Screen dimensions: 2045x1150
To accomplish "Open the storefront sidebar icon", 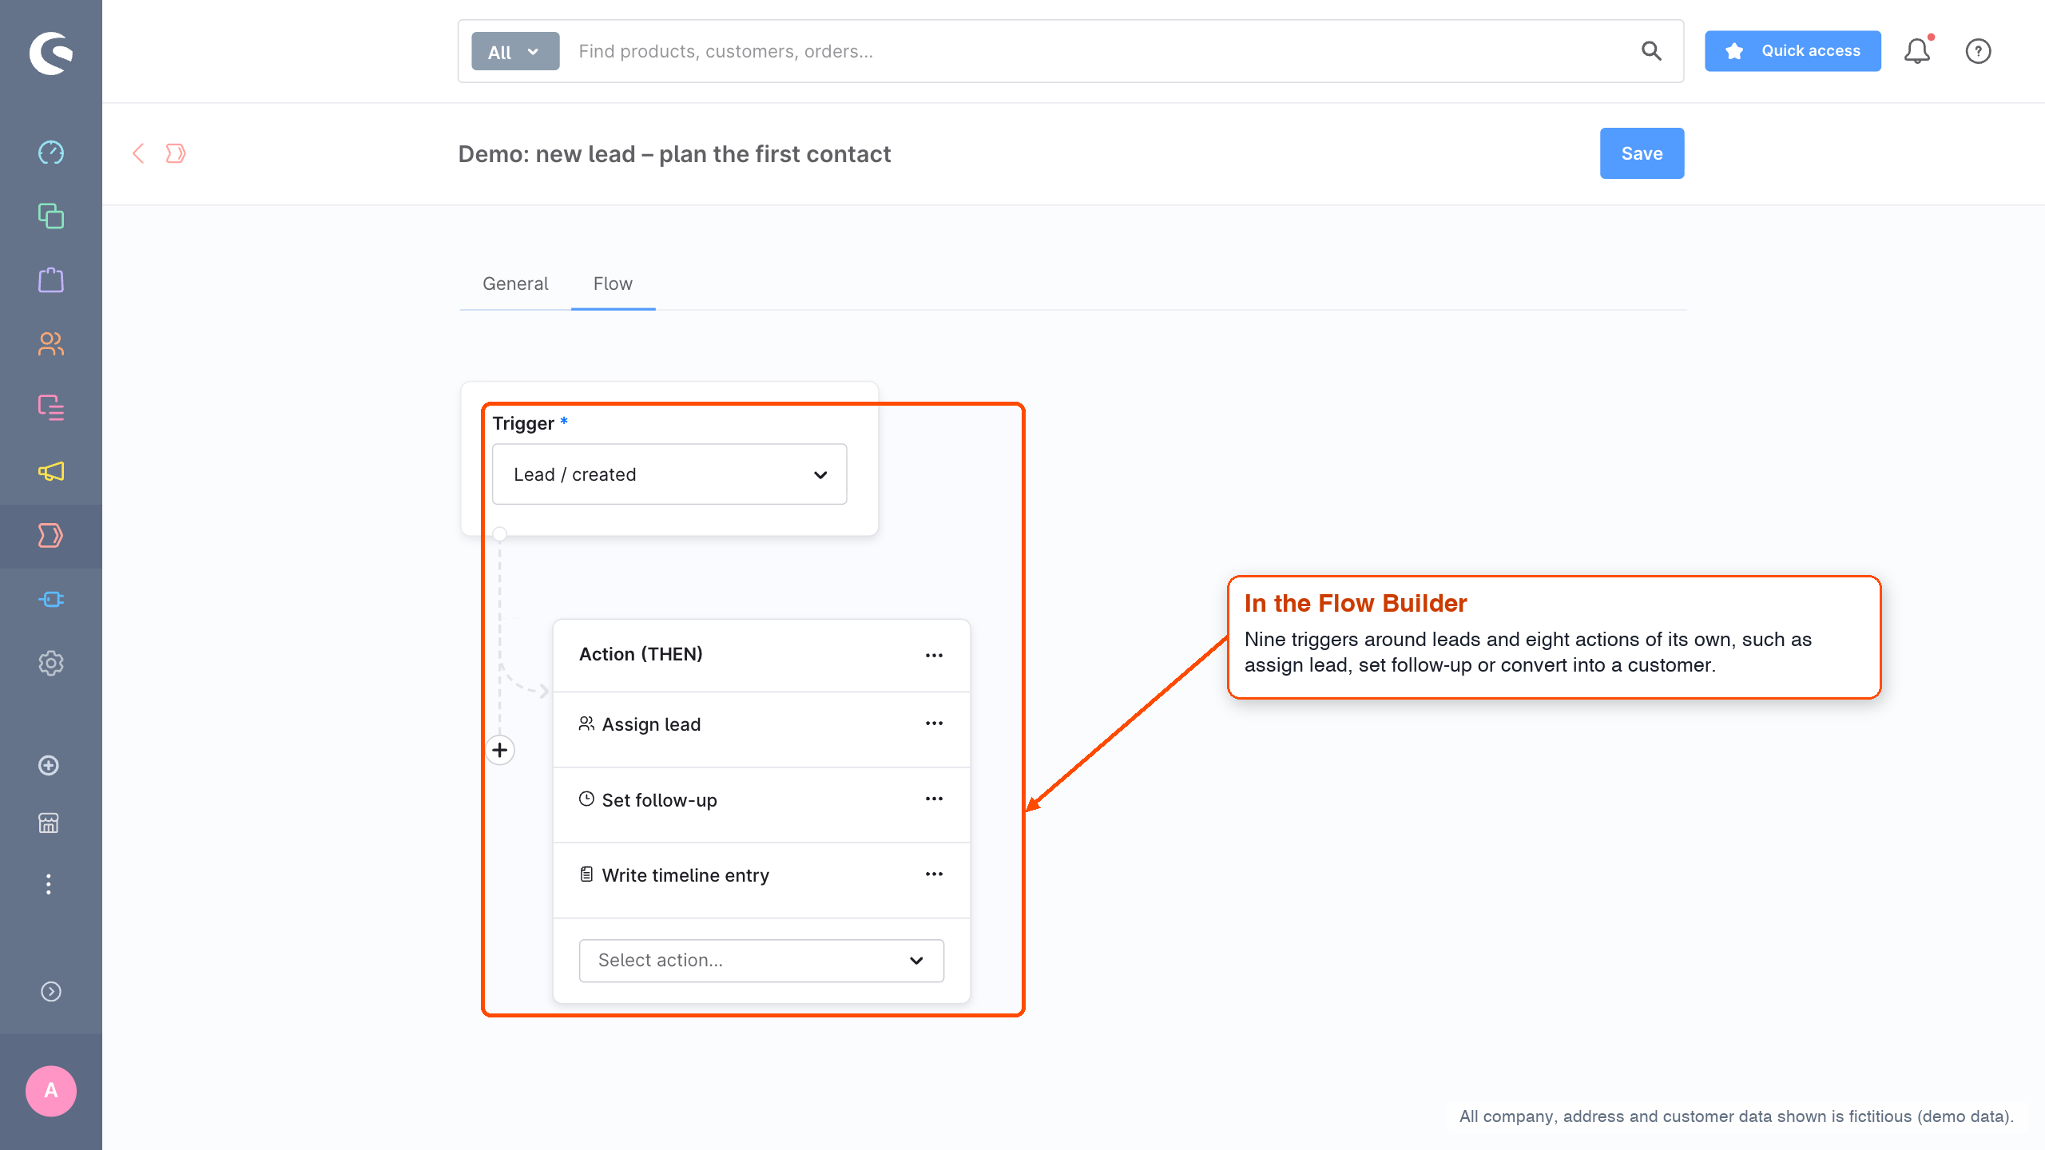I will coord(49,823).
